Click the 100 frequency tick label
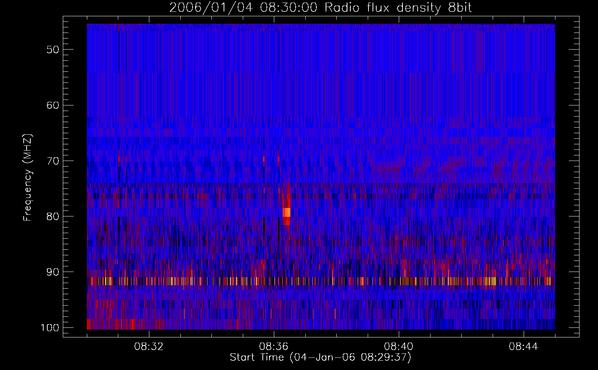The height and width of the screenshot is (370, 598). (x=50, y=328)
